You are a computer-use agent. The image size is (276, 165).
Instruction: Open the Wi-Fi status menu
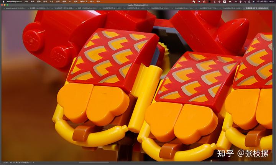pyautogui.click(x=236, y=2)
